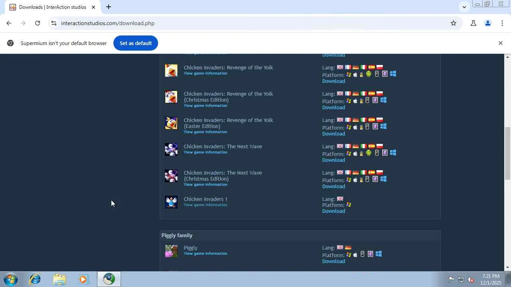511x287 pixels.
Task: Click the Italian flag for Revenge of the Yolk Christmas Edition
Action: tap(364, 94)
